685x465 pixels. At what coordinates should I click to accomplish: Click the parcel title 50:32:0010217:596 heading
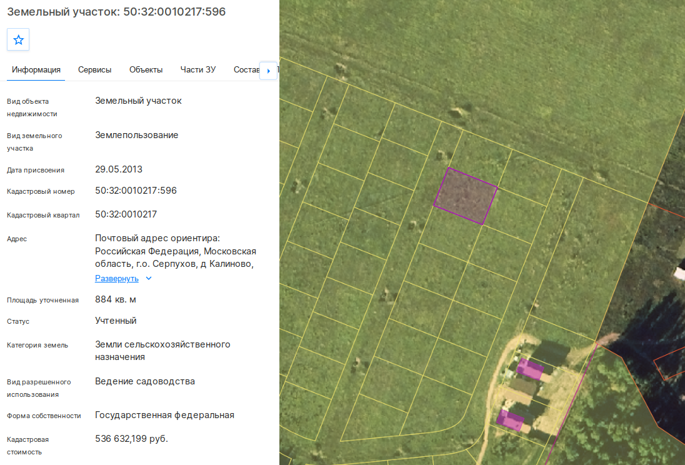click(116, 12)
